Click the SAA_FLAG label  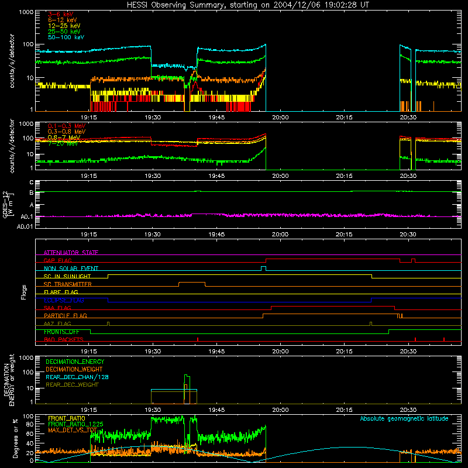[57, 308]
